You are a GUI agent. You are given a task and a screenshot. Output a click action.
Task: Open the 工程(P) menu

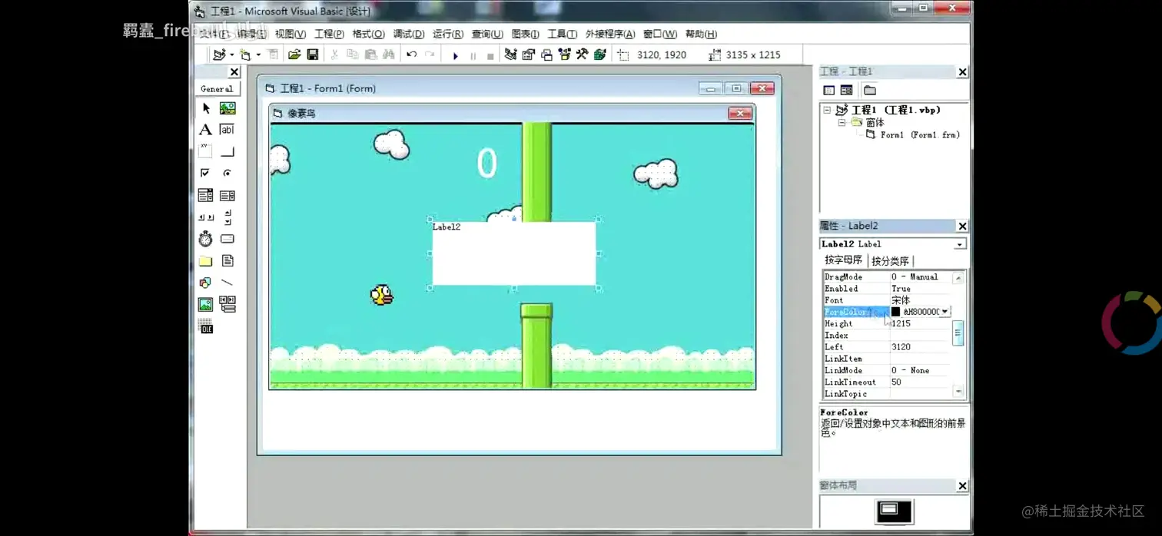[x=329, y=34]
